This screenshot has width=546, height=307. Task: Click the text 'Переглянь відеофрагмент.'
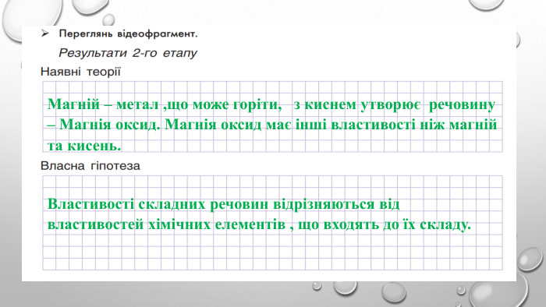(x=128, y=34)
